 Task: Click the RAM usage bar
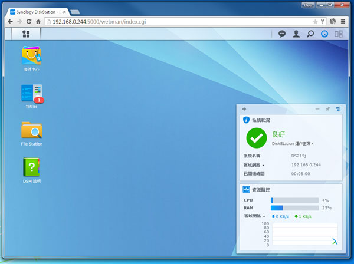point(294,208)
